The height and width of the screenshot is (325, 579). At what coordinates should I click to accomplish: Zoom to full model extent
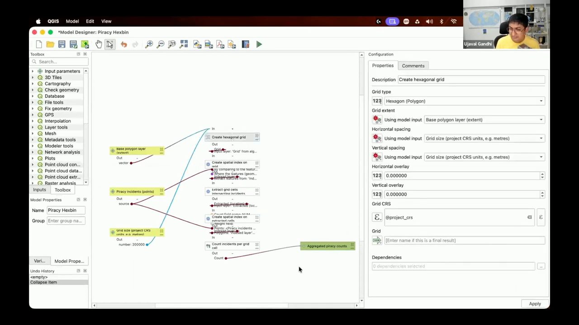click(x=184, y=44)
